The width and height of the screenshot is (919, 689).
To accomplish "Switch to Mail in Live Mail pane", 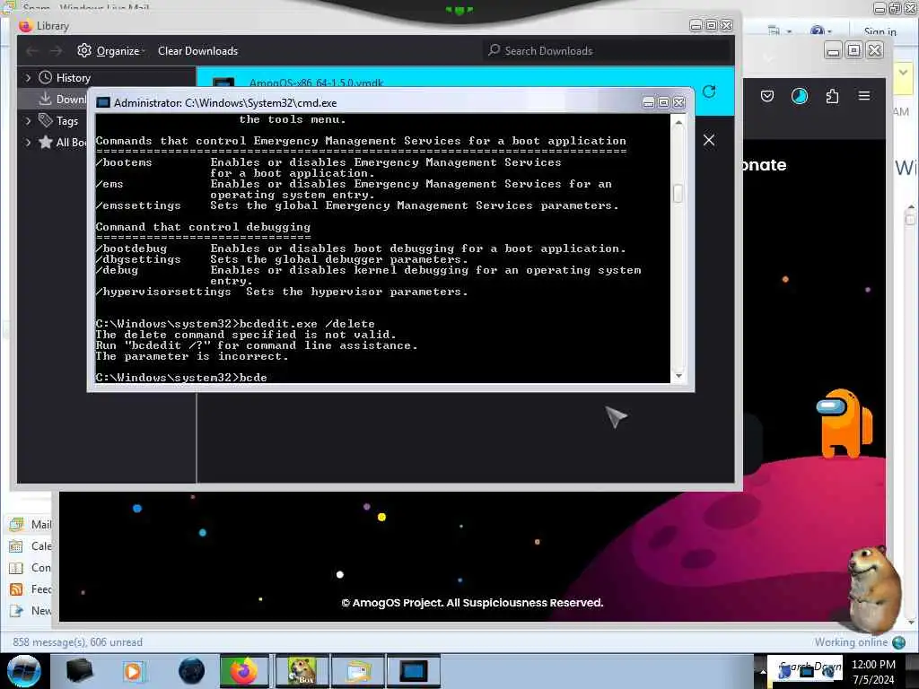I will tap(31, 524).
